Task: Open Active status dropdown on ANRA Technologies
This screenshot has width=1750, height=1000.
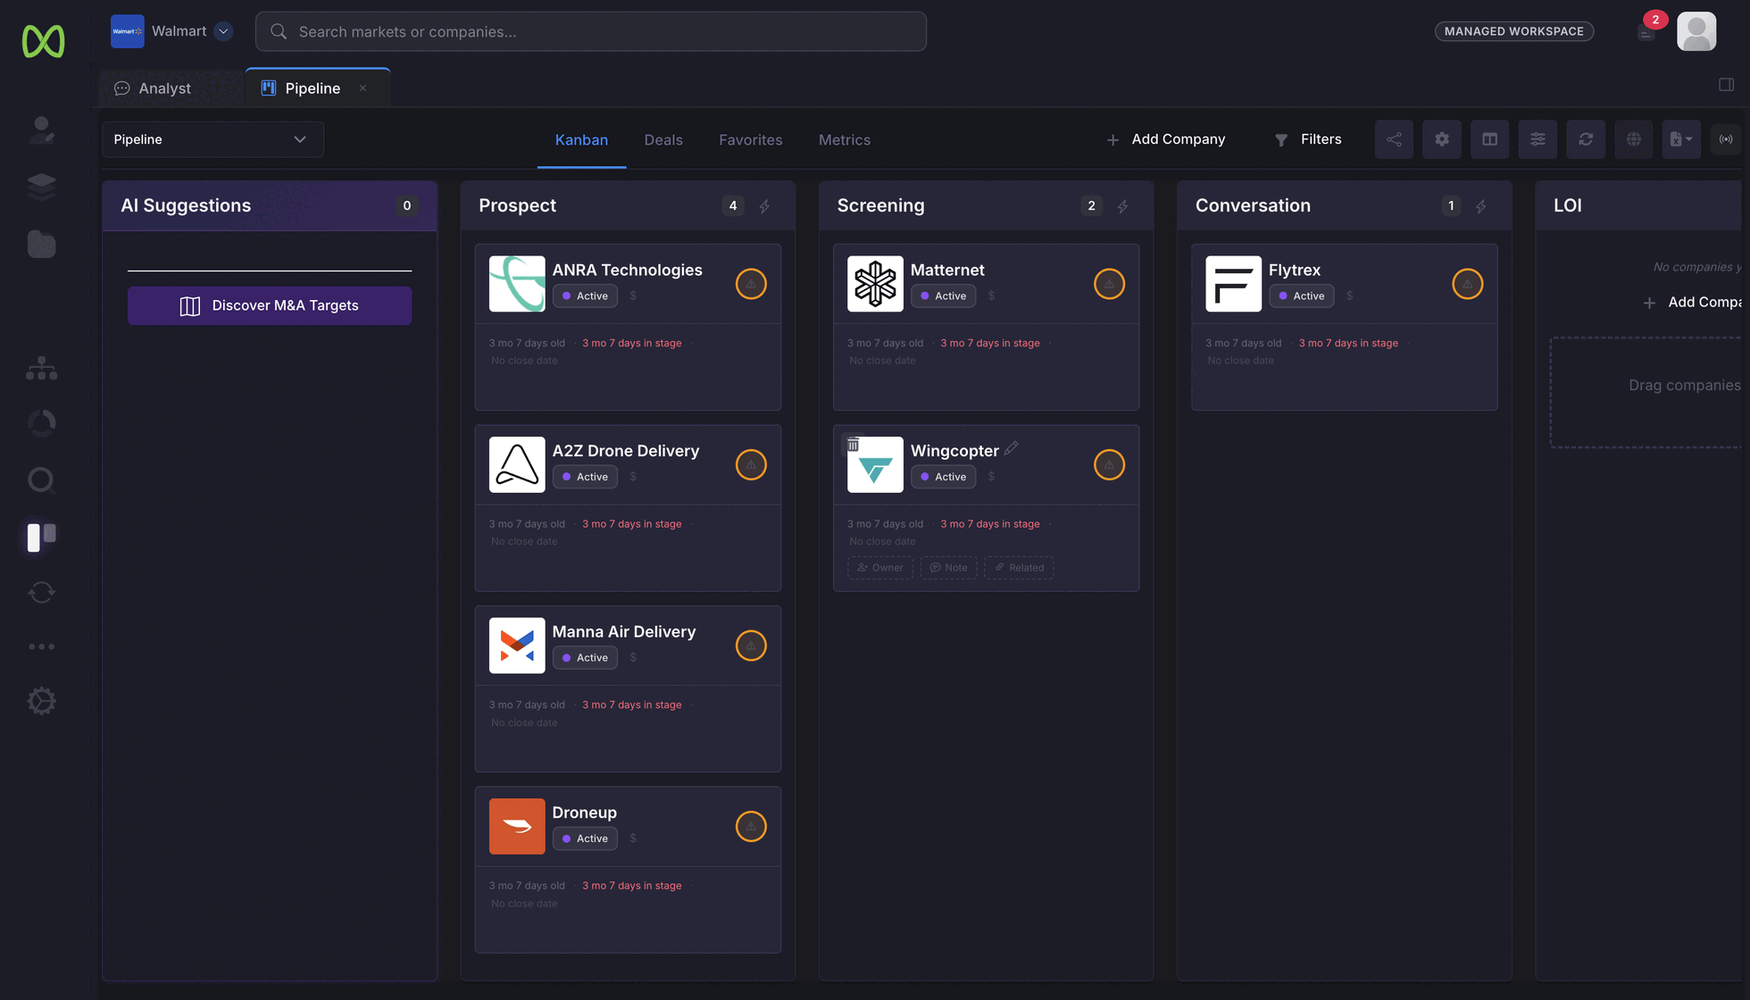Action: [585, 296]
